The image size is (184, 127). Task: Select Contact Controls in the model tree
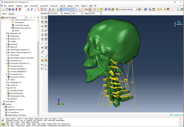(16, 66)
